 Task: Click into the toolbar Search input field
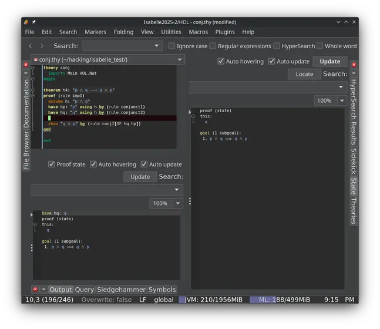[x=119, y=46]
